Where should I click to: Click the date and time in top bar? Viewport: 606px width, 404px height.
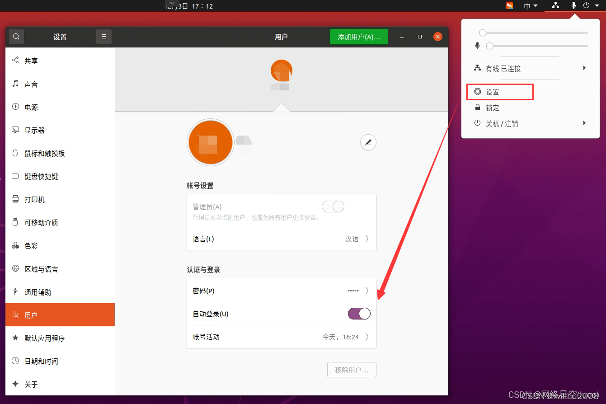(189, 6)
